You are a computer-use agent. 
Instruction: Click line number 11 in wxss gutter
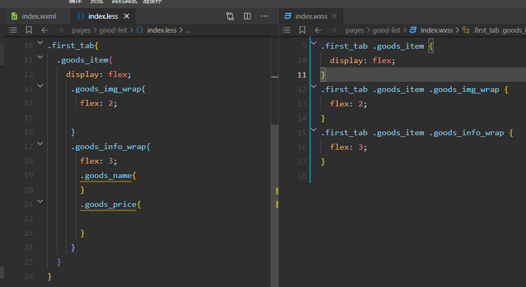[302, 75]
